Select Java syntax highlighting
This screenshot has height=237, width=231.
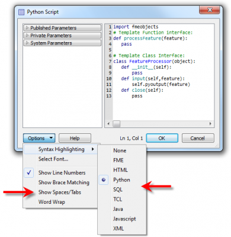click(x=122, y=209)
